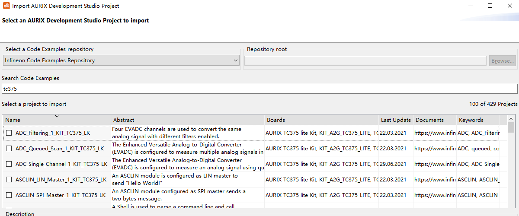Click the 'ADC, queued' keywords cell
The image size is (519, 216).
pyautogui.click(x=478, y=149)
